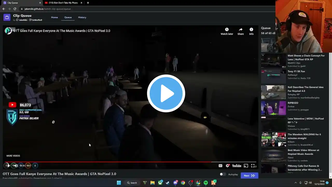The height and width of the screenshot is (187, 332).
Task: Open Discord from the taskbar
Action: pos(175,183)
